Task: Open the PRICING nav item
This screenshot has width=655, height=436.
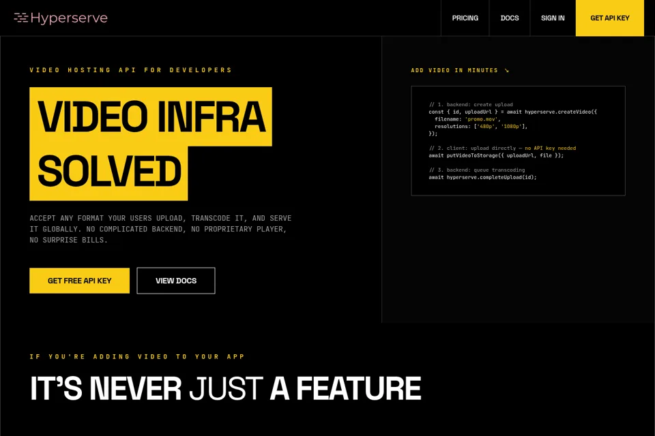Action: [465, 18]
